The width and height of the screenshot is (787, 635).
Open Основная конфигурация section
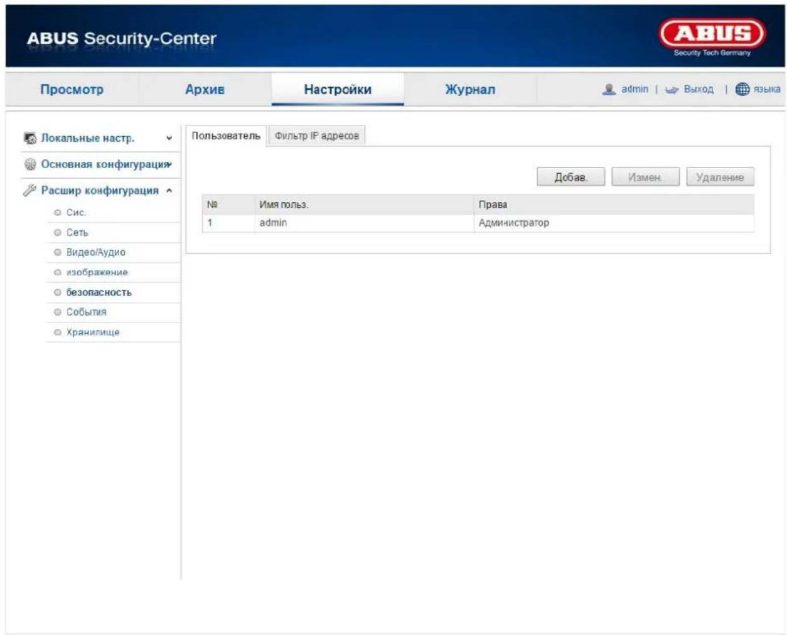[x=105, y=164]
